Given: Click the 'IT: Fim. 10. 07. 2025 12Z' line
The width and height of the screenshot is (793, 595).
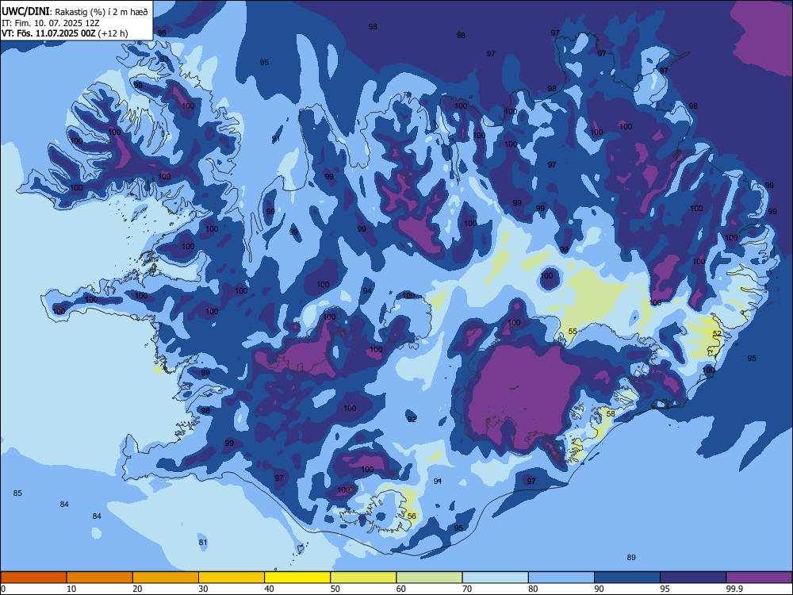Looking at the screenshot, I should tap(51, 23).
